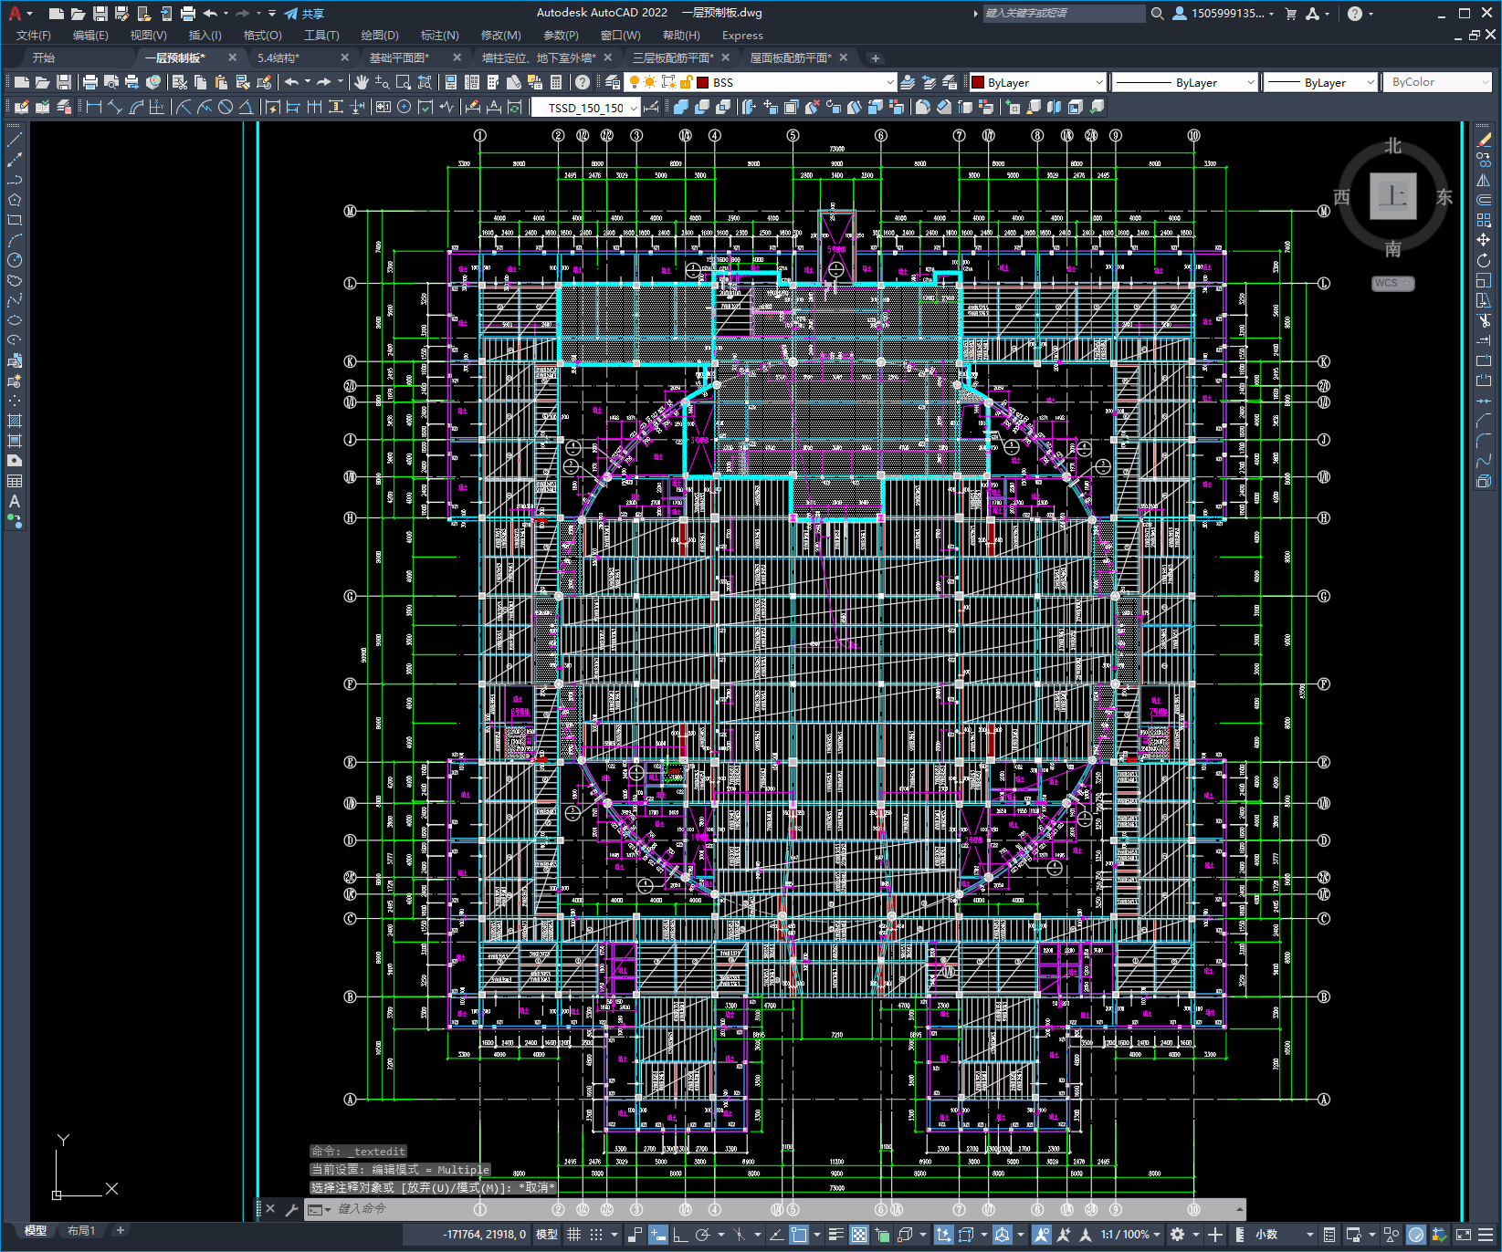Toggle the MODEL space button in status bar
Screen dimensions: 1502x1252
coord(547,1235)
